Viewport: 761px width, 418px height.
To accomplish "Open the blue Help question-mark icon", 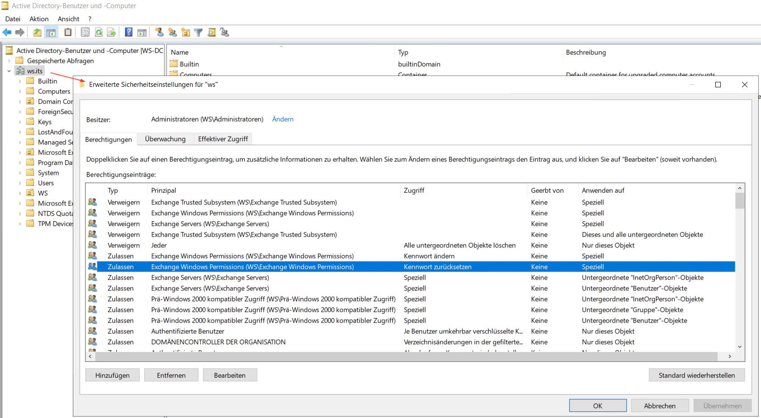I will click(129, 32).
